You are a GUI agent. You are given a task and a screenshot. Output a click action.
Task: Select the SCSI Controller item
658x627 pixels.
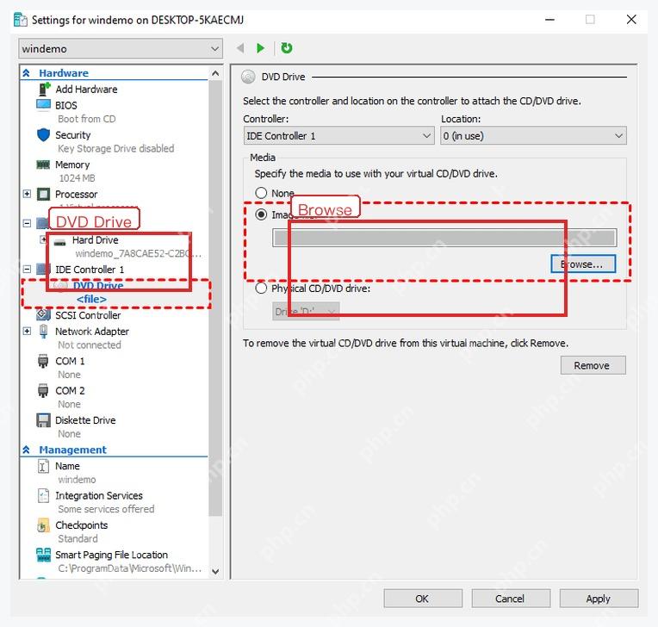pos(88,315)
